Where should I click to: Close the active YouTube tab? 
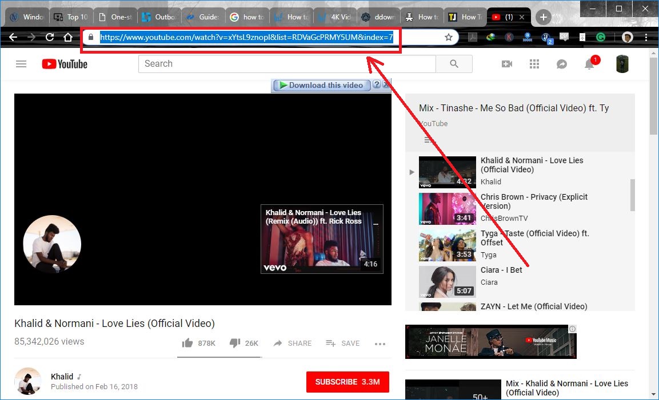click(522, 17)
